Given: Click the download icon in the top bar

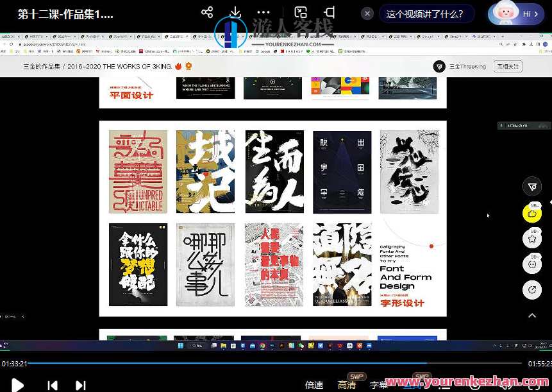Looking at the screenshot, I should click(x=235, y=13).
